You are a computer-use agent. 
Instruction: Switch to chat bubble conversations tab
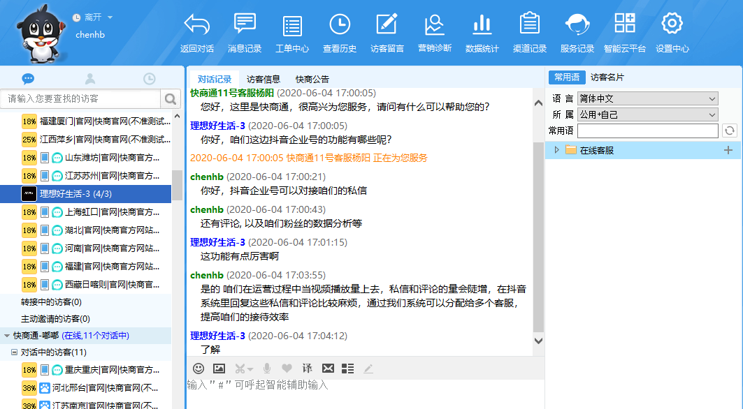[x=29, y=79]
